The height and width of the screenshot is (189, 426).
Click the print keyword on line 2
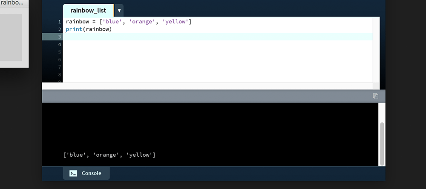[x=74, y=29]
